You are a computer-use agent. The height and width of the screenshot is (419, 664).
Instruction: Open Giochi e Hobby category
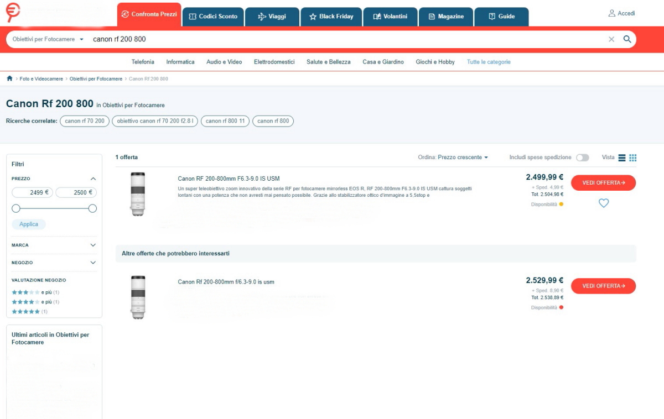(435, 62)
